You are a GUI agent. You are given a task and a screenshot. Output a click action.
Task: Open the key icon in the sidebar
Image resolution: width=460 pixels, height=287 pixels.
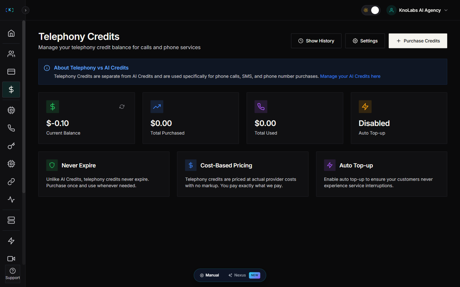click(x=11, y=146)
